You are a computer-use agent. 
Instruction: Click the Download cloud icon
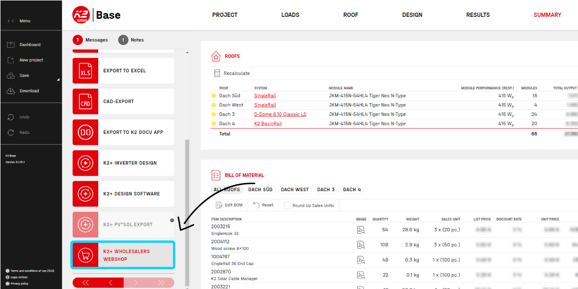tap(11, 91)
